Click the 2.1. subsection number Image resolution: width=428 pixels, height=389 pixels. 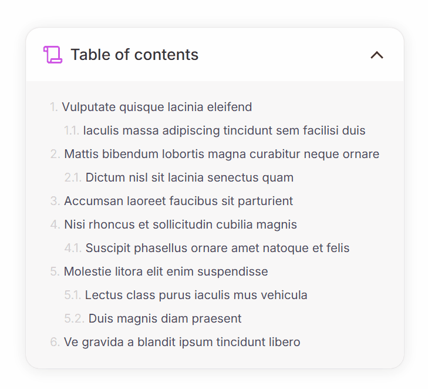[73, 177]
